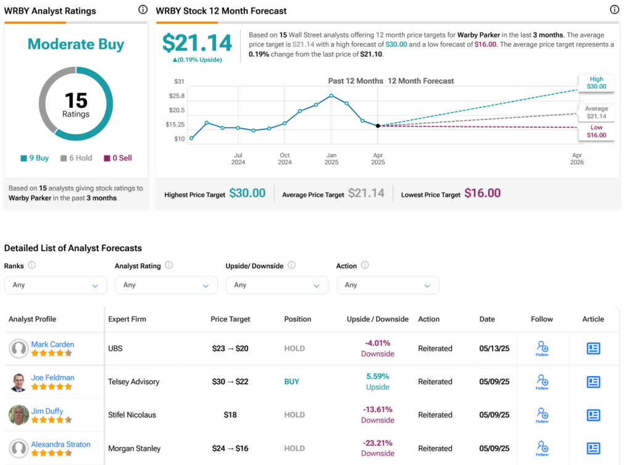The width and height of the screenshot is (632, 465).
Task: Open article for Alexandra Straton's Morgan Stanley rating
Action: tap(593, 448)
